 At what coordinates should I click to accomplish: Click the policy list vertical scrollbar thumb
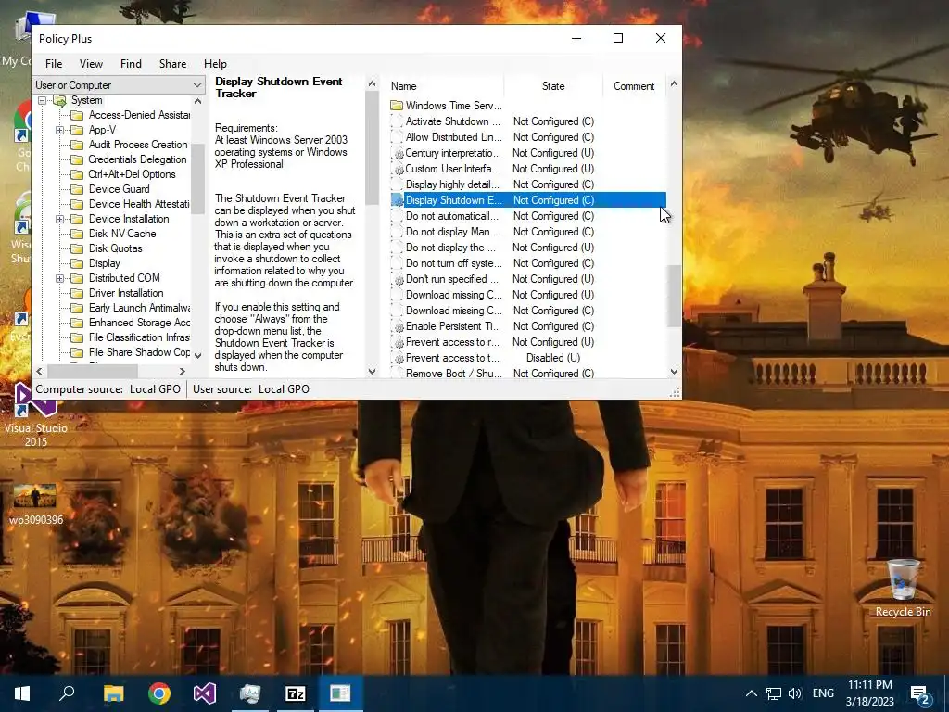coord(675,296)
